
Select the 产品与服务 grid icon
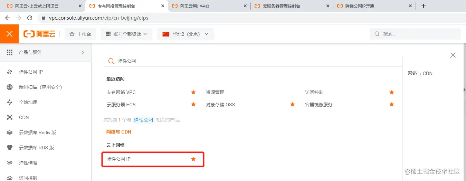click(x=10, y=52)
